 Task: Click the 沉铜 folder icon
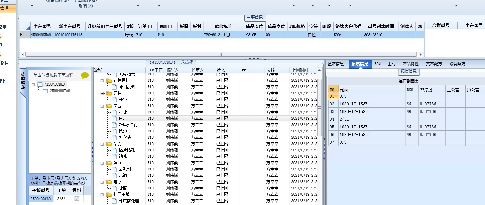pyautogui.click(x=109, y=163)
